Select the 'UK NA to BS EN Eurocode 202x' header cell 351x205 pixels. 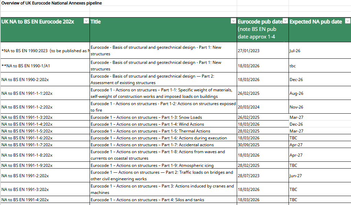pos(45,30)
